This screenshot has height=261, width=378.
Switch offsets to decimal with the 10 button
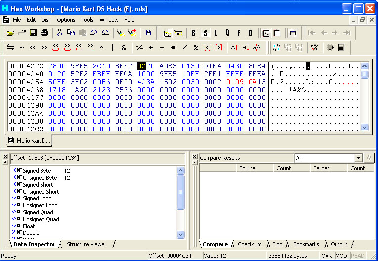coord(178,33)
